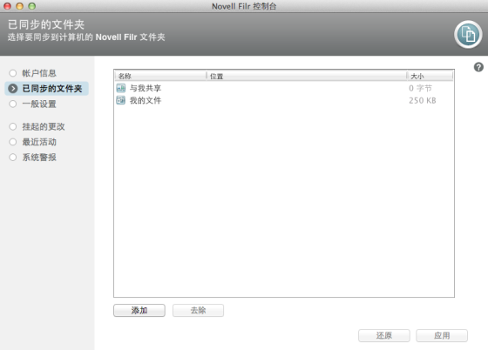Sort by the 名称 column header
The width and height of the screenshot is (488, 350).
pos(160,76)
